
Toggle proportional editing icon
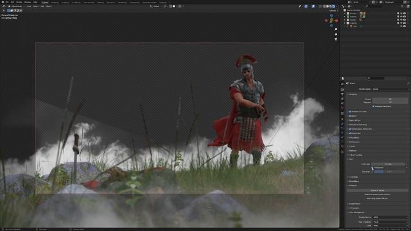click(180, 6)
